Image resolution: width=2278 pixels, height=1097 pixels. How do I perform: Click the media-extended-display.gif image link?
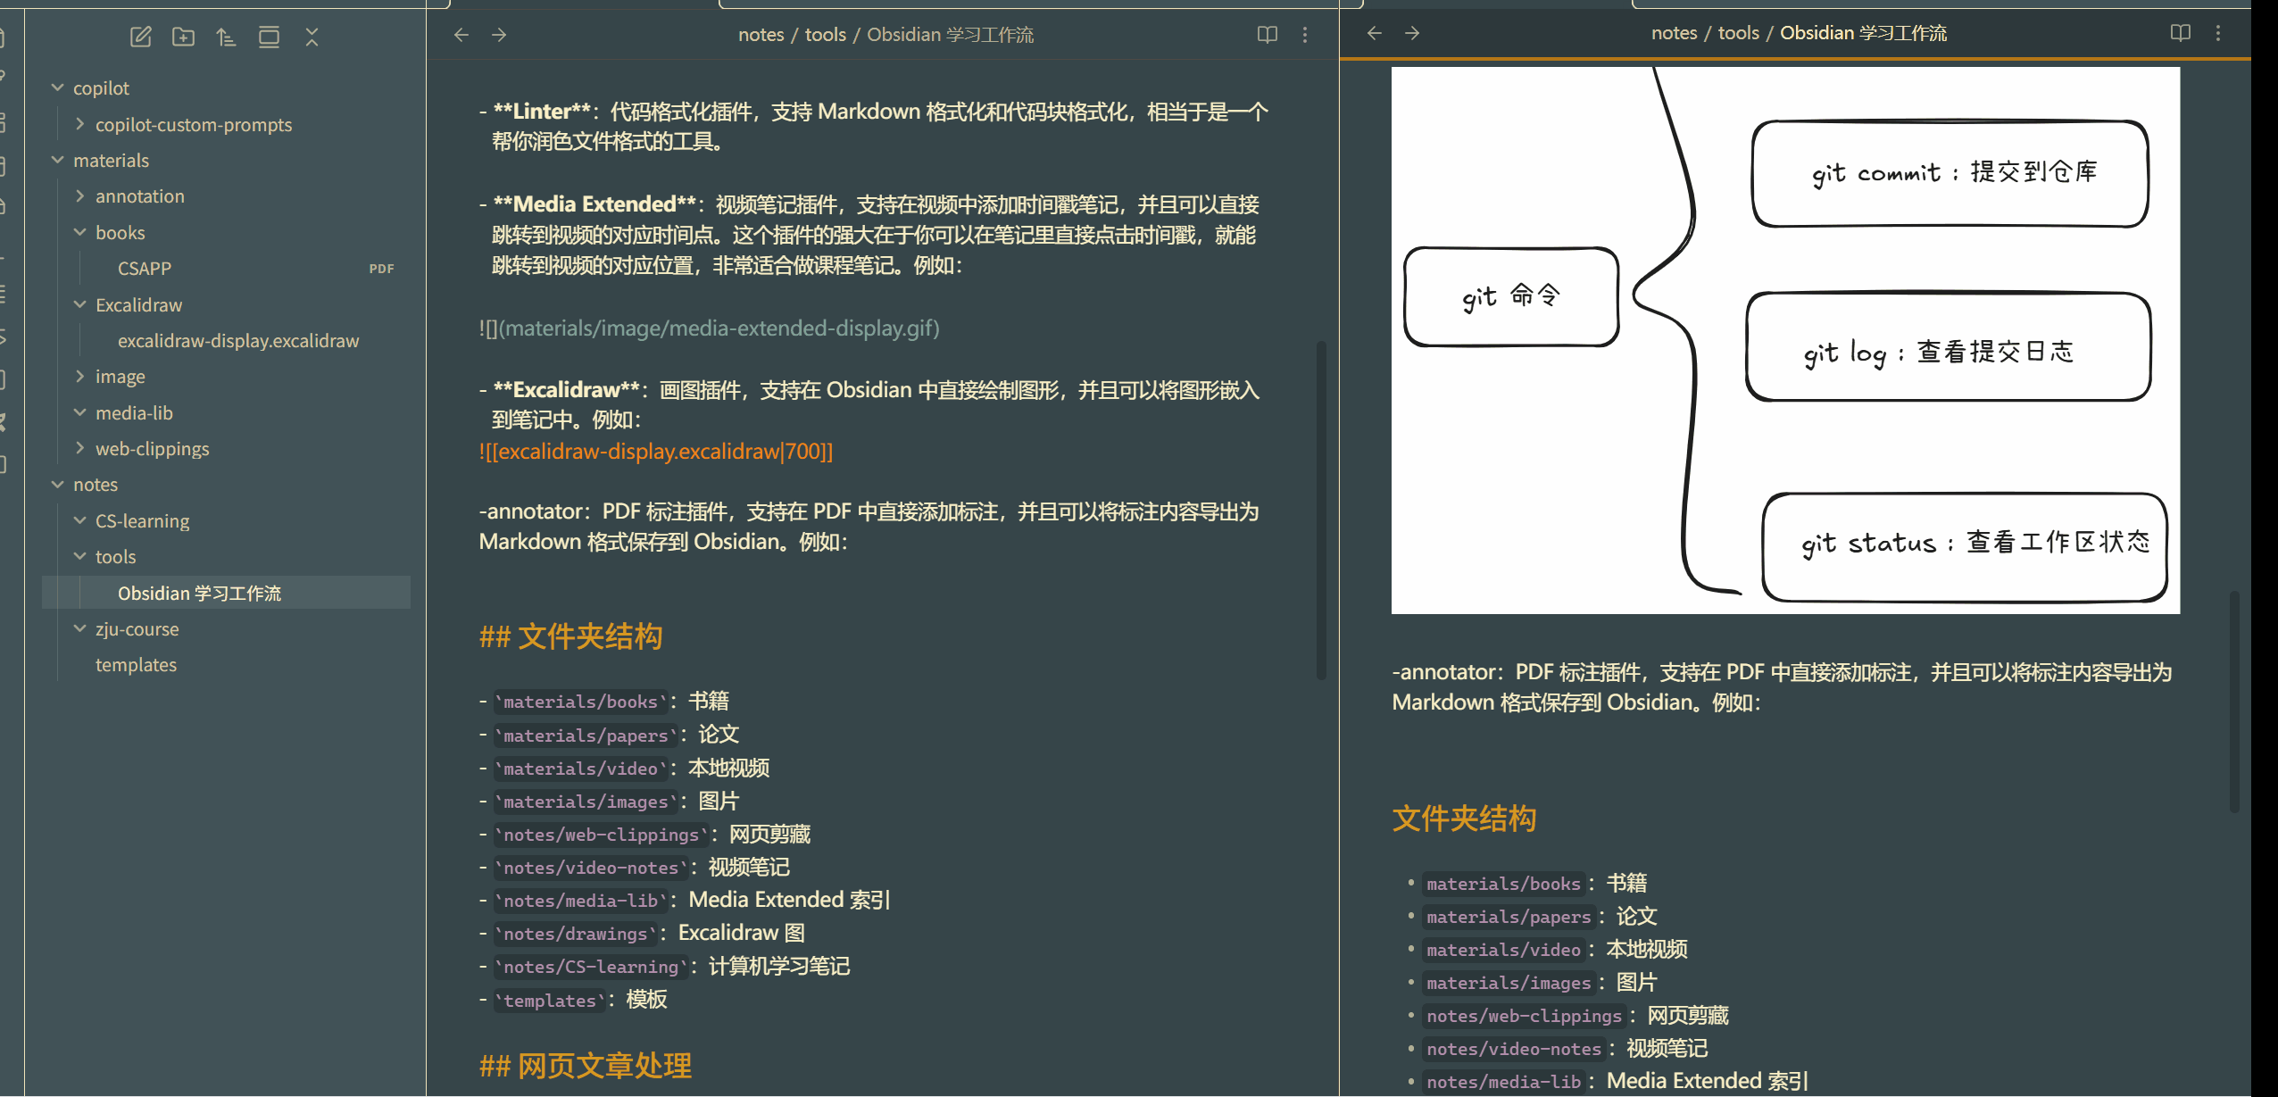pyautogui.click(x=710, y=328)
